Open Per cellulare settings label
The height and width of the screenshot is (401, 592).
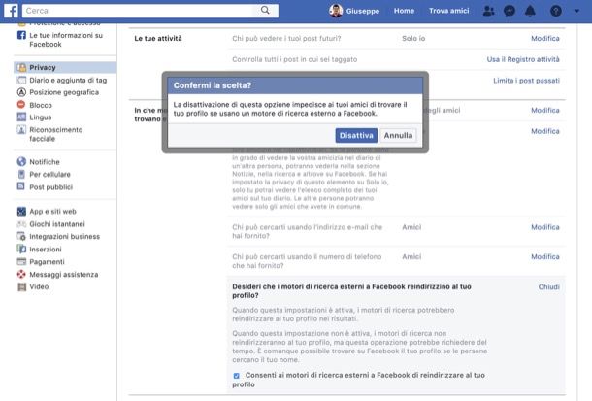(49, 174)
